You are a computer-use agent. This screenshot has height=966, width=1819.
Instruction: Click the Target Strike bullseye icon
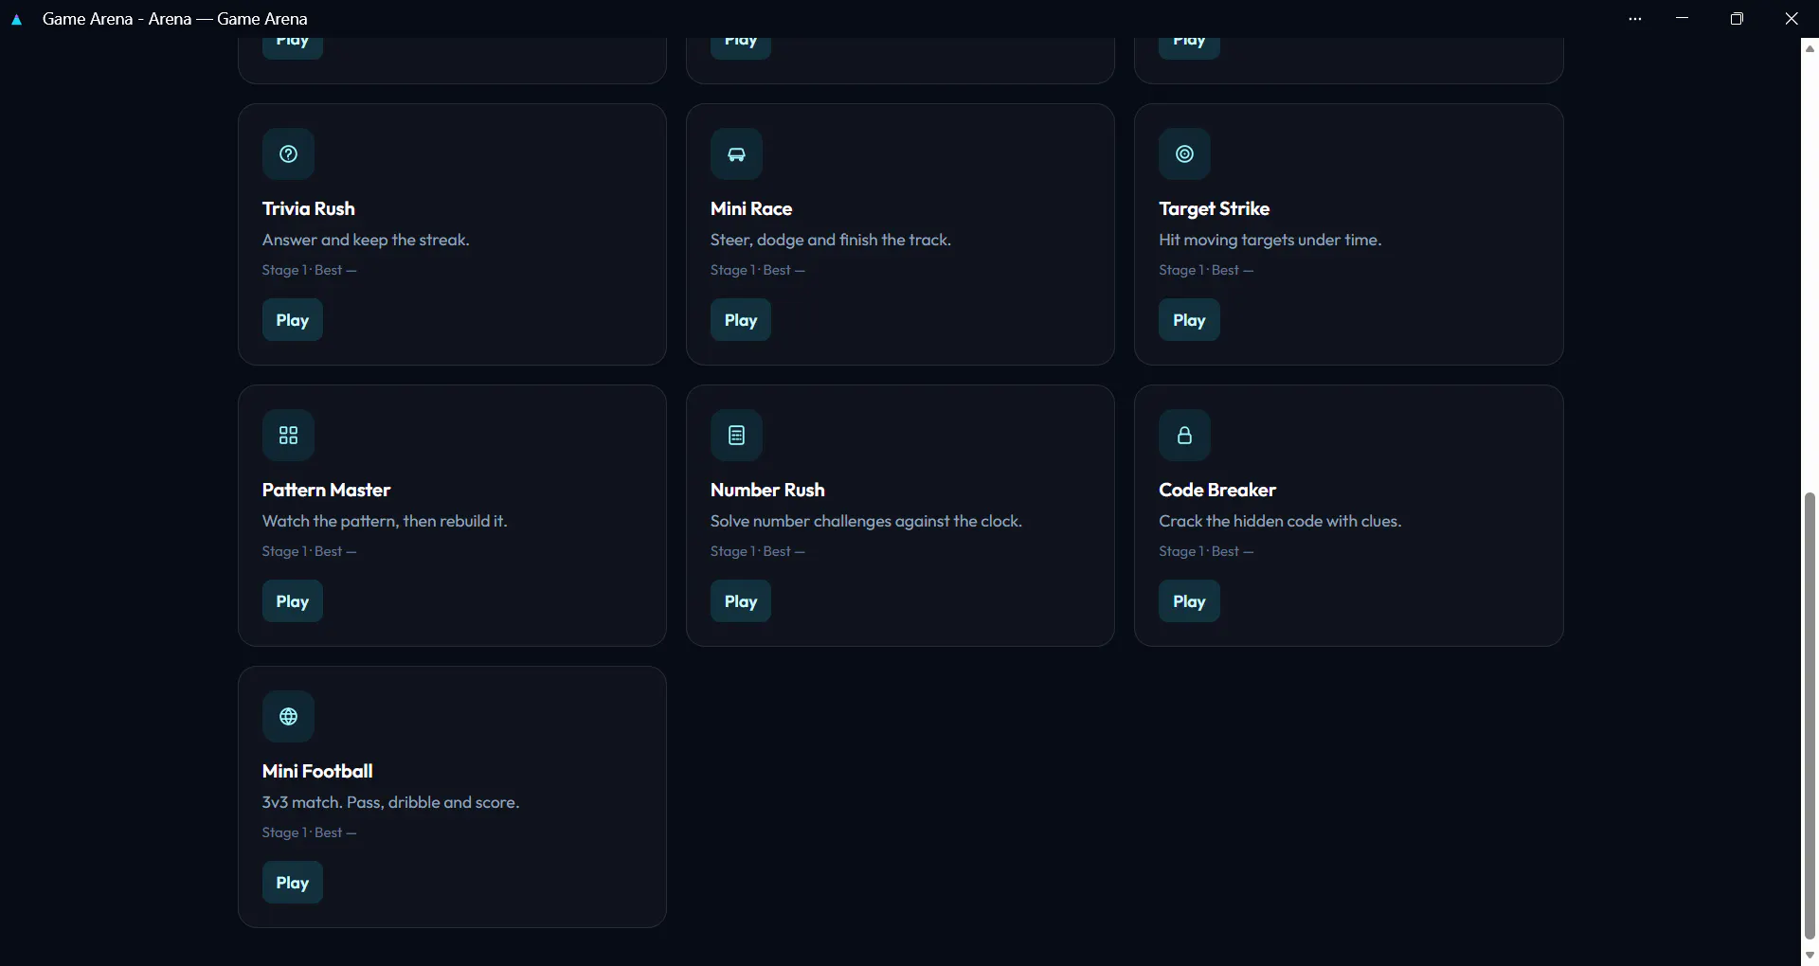[1184, 153]
